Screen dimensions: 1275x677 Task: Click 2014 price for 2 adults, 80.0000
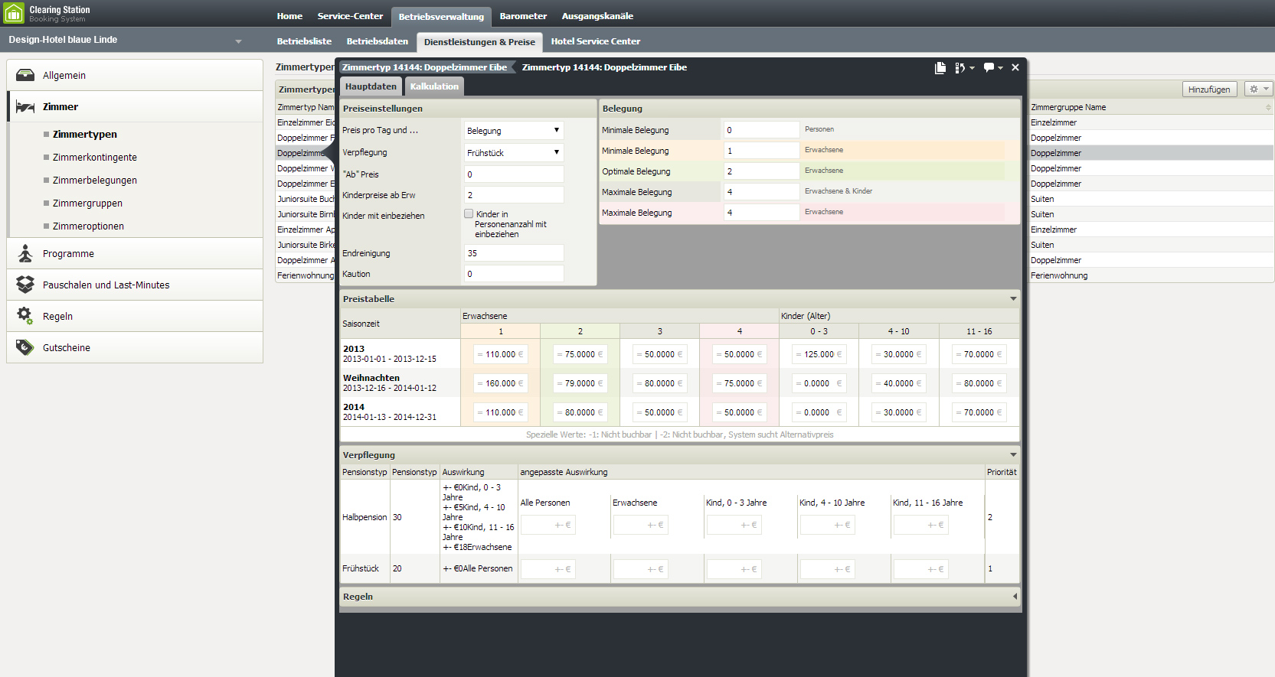(x=580, y=412)
